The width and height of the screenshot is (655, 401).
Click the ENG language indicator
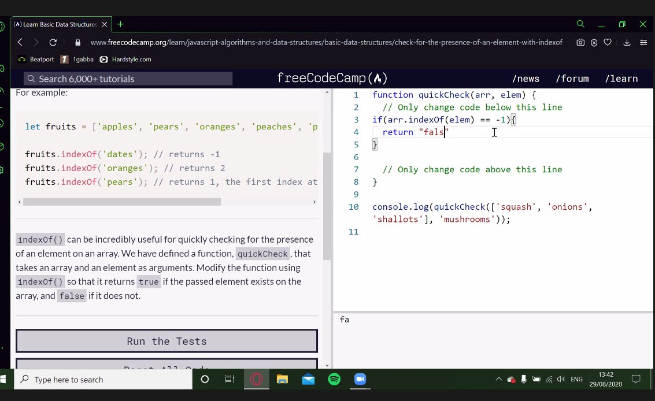click(x=576, y=379)
